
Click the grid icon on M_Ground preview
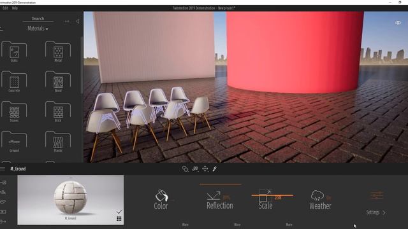point(119,219)
